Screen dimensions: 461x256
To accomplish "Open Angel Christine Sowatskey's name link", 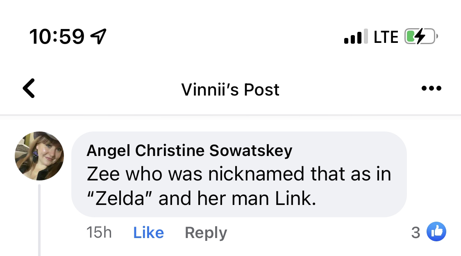I will [x=189, y=151].
